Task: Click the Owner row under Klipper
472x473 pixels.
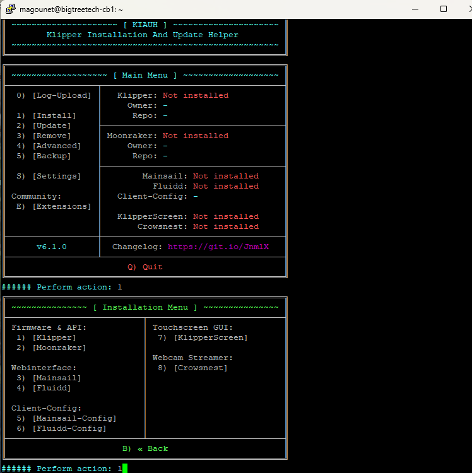Action: pyautogui.click(x=147, y=105)
